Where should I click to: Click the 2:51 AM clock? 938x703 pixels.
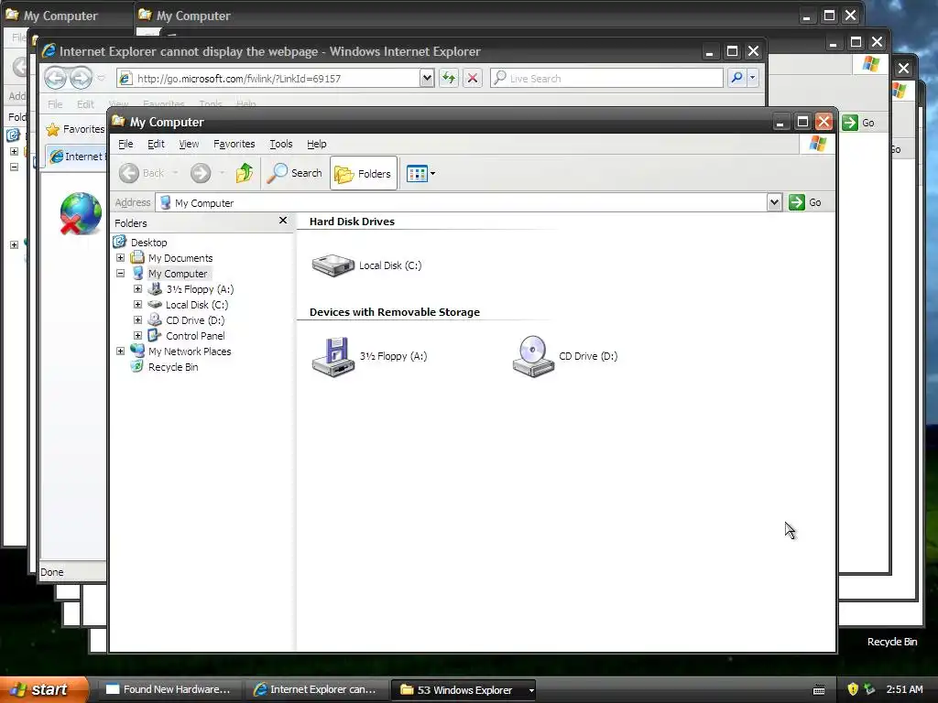point(904,690)
